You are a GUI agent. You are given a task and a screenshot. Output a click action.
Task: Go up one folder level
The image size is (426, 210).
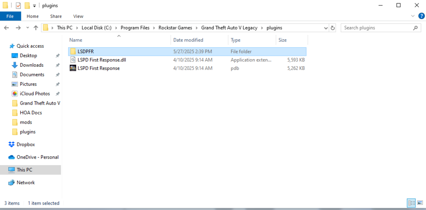tap(36, 28)
